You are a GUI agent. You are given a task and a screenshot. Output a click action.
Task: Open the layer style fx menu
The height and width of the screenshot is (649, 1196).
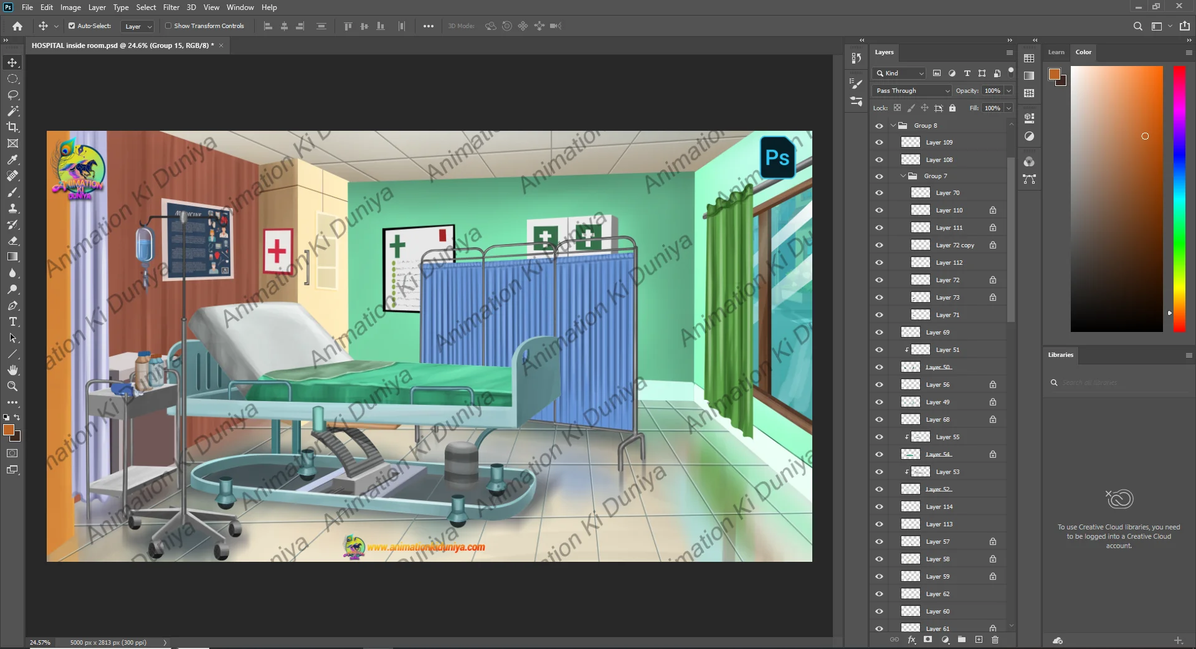[911, 640]
